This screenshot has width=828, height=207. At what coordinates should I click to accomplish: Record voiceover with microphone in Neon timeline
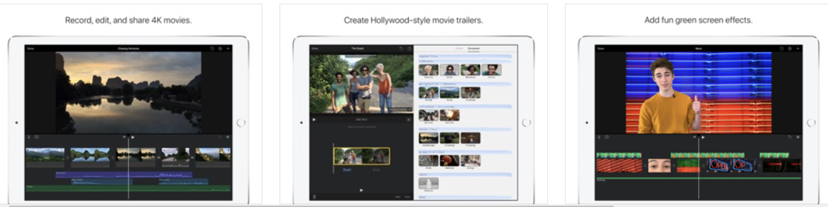599,137
